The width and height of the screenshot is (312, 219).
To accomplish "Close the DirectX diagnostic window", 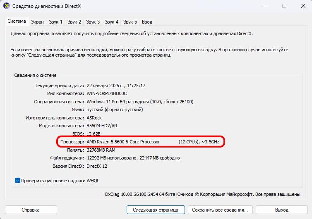I will 303,6.
